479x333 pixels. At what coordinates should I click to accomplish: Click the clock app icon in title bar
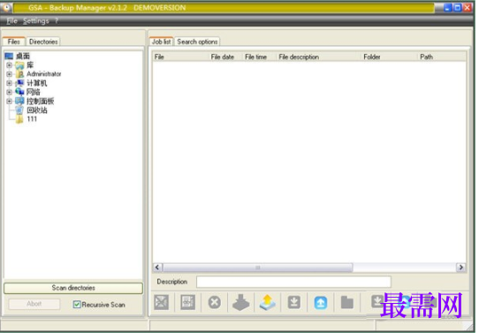pos(6,7)
